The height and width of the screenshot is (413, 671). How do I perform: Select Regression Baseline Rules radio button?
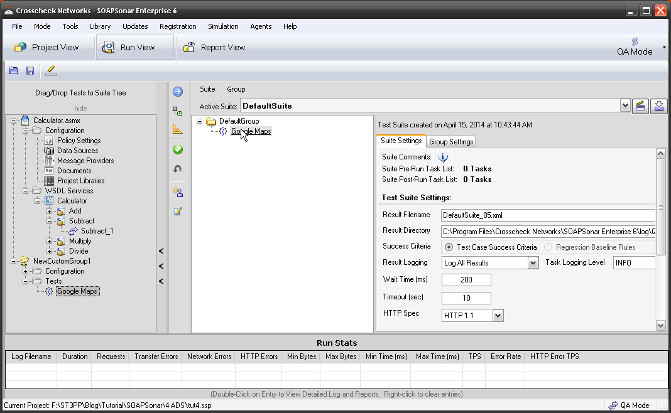(x=548, y=247)
